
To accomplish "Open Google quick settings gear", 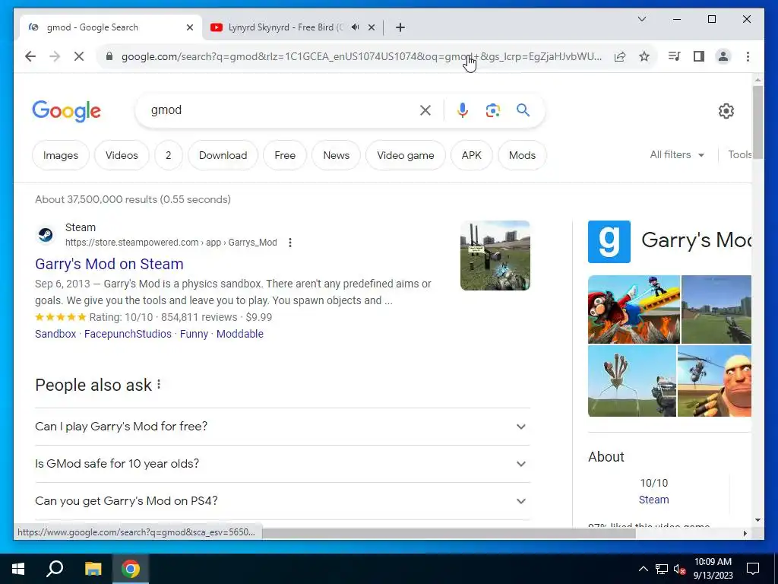I will pos(726,111).
